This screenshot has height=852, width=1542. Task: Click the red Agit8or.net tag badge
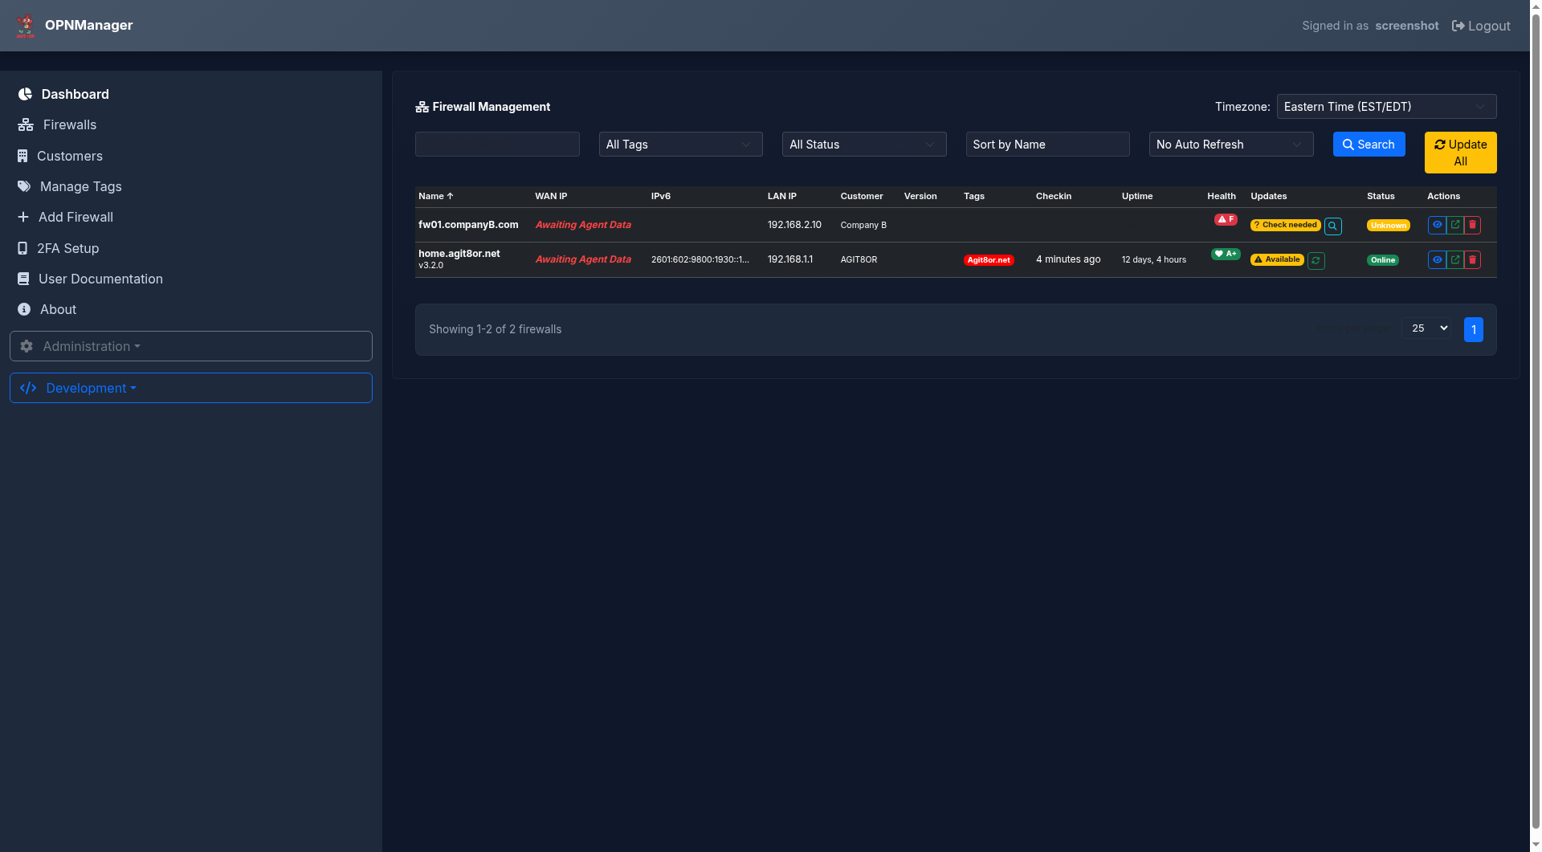988,260
